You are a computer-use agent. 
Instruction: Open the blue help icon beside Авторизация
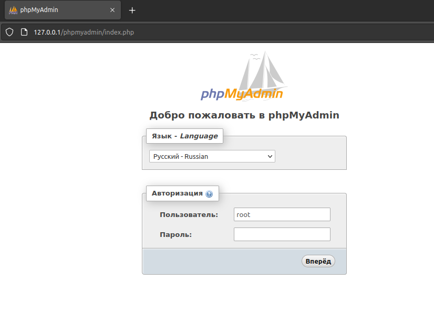pos(209,194)
